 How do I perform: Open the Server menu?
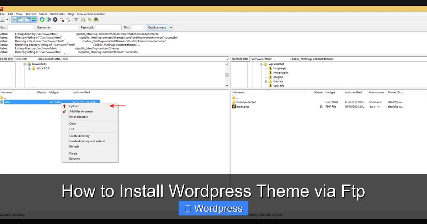[43, 14]
